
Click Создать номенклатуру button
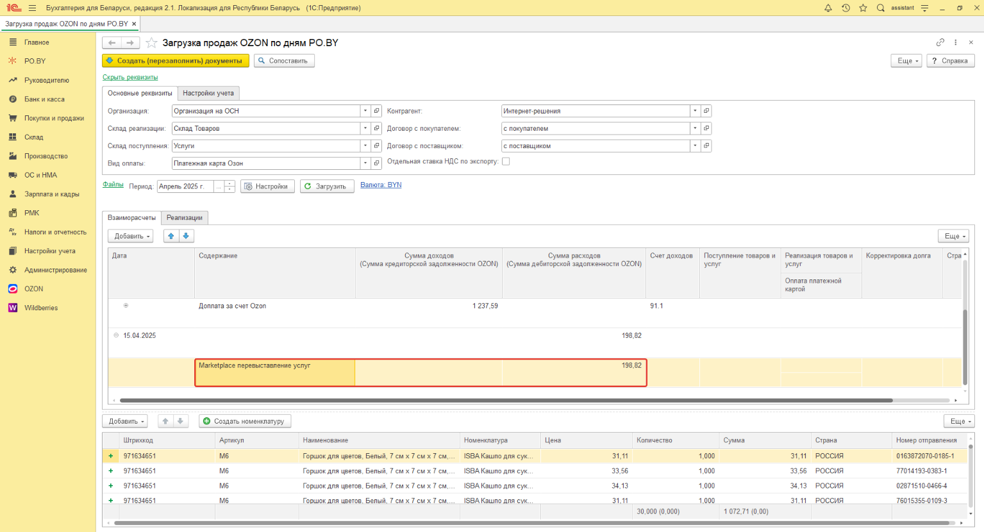(245, 421)
